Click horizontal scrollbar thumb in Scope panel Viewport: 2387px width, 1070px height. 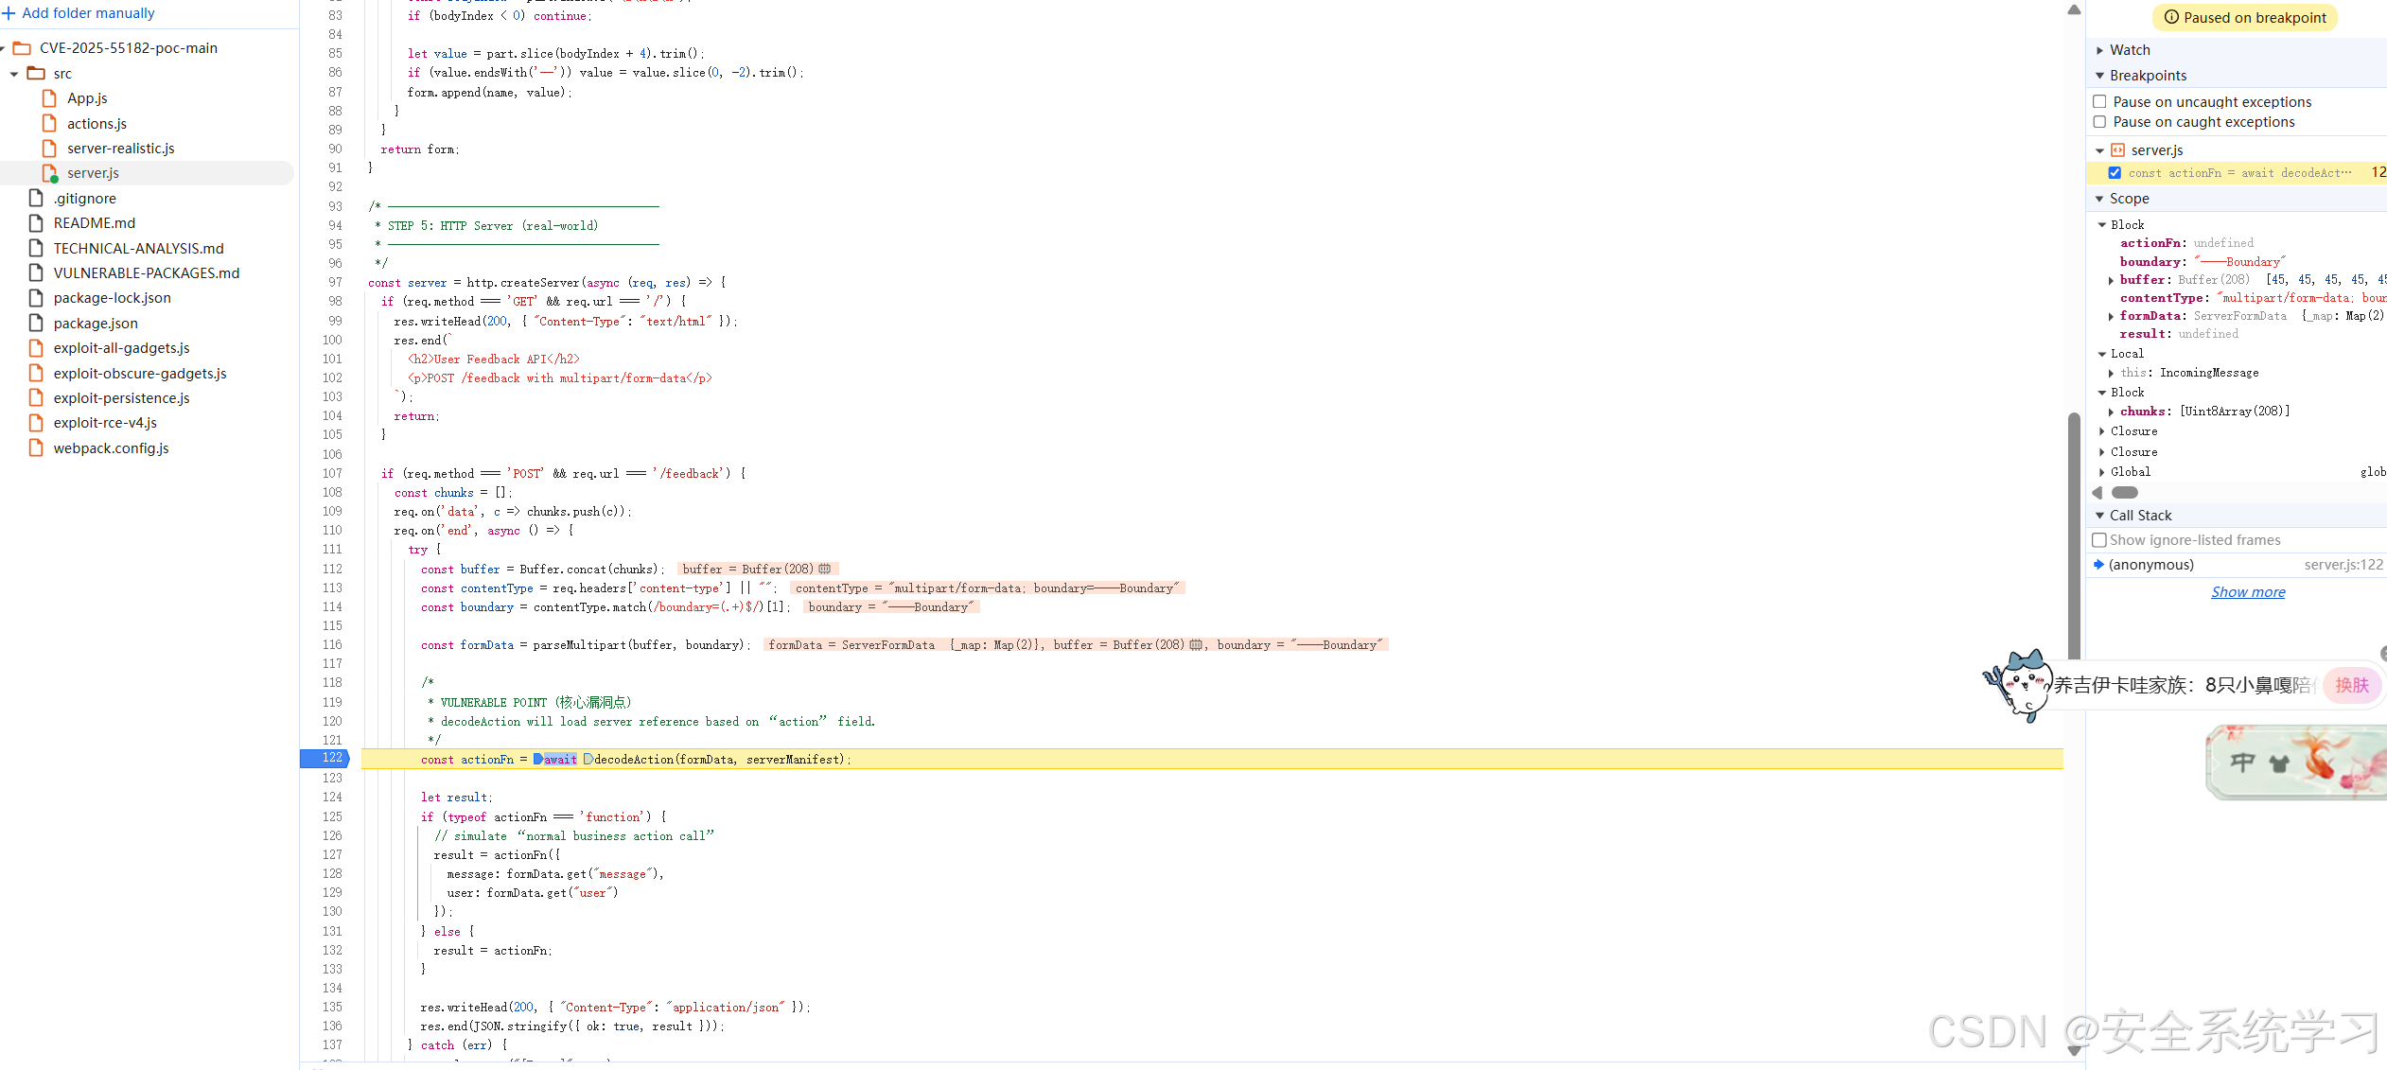[2125, 493]
